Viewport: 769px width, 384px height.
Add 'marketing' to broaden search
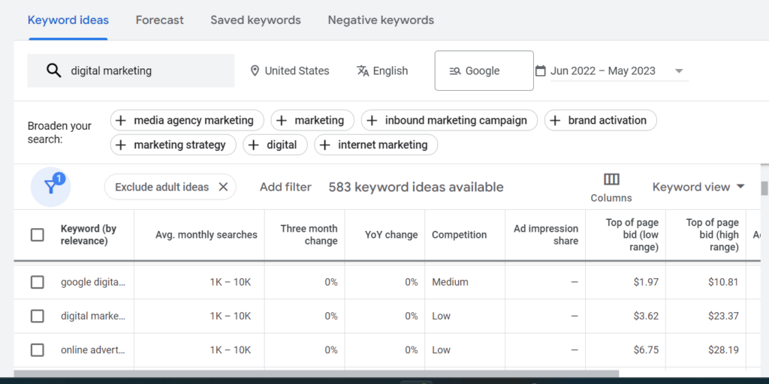pyautogui.click(x=312, y=121)
